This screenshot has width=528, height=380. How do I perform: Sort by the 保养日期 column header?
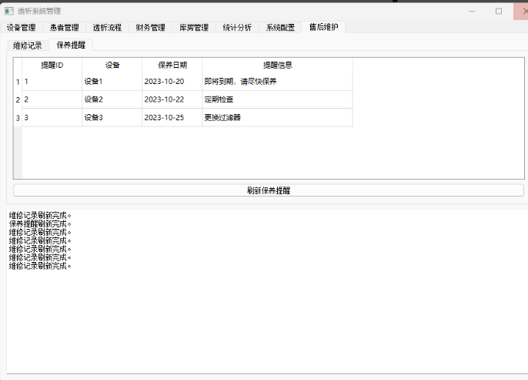(x=172, y=65)
